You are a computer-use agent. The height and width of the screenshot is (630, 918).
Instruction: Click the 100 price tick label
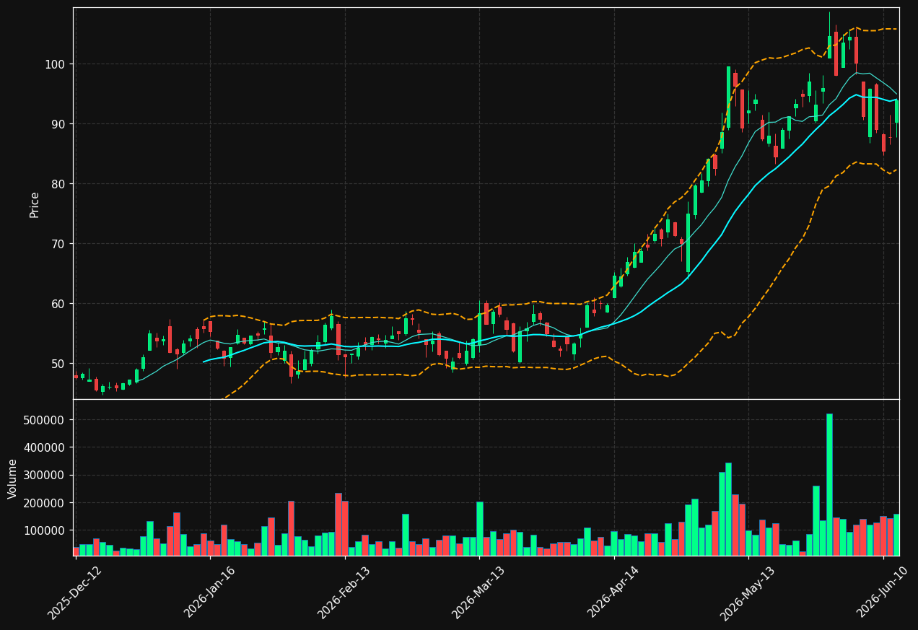coord(55,64)
